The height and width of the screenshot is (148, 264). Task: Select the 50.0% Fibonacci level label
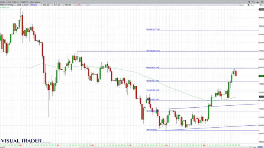click(x=152, y=90)
